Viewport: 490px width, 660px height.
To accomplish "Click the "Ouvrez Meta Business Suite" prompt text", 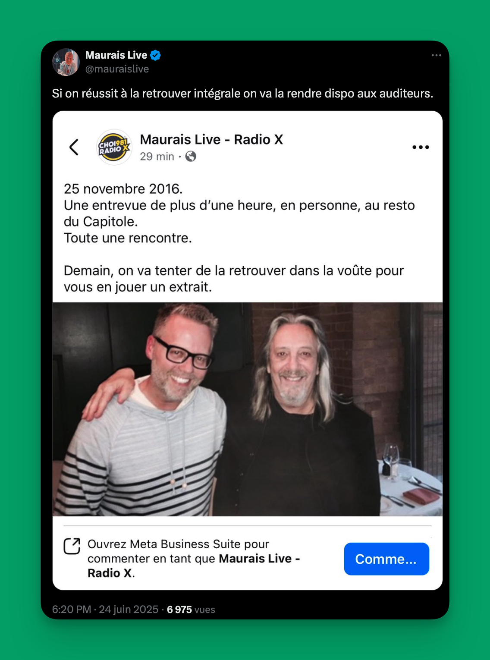I will (178, 544).
